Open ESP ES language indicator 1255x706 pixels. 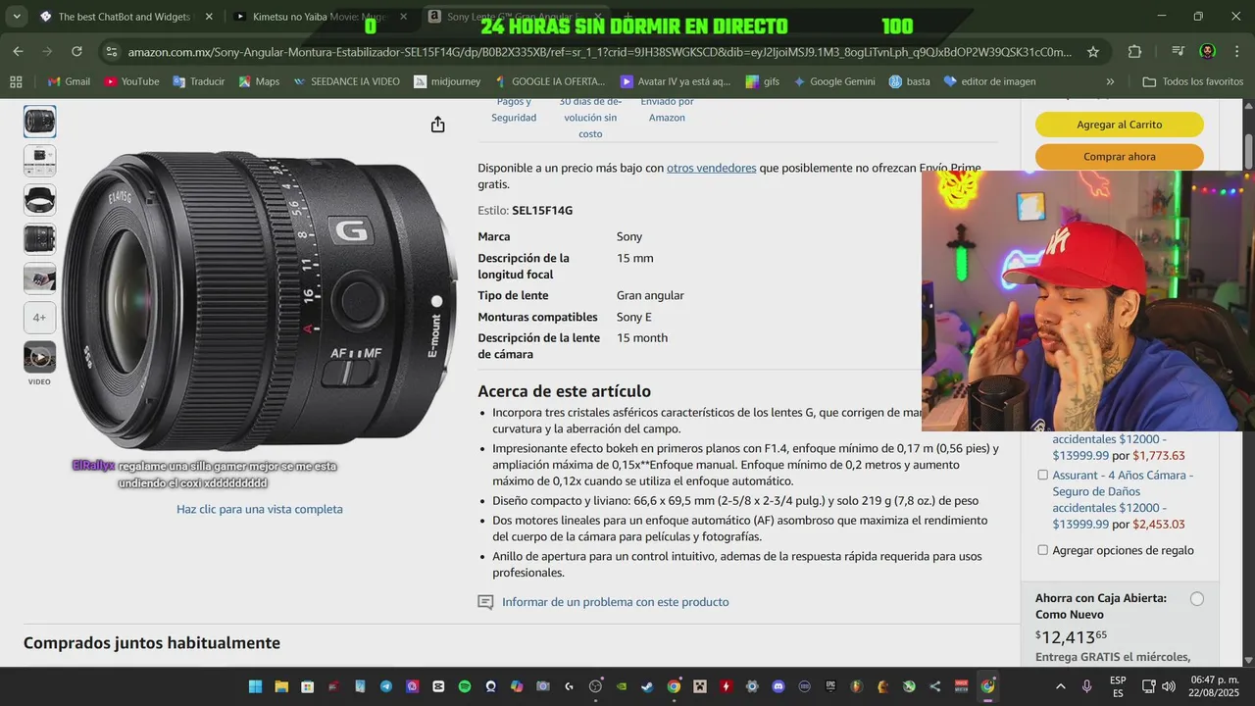click(1118, 686)
